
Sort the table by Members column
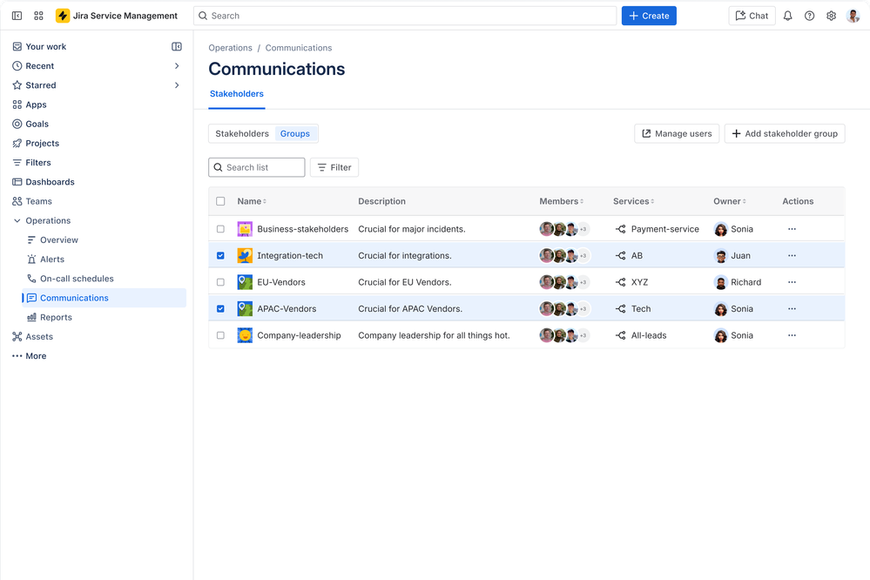point(562,201)
